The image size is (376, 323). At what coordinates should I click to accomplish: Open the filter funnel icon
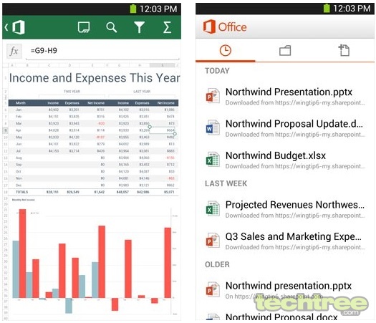(x=139, y=27)
